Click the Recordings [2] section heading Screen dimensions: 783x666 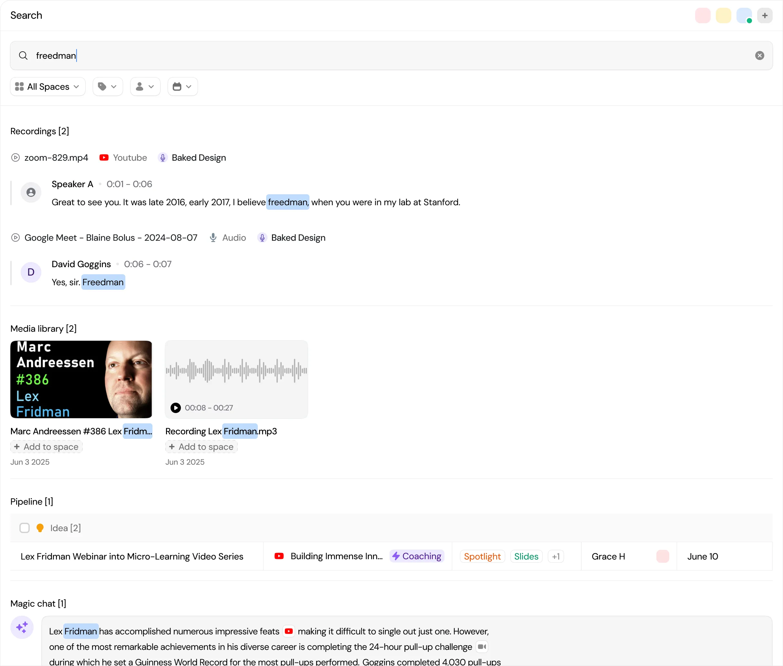click(40, 131)
